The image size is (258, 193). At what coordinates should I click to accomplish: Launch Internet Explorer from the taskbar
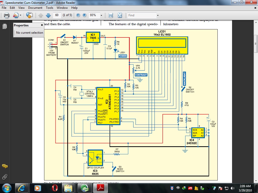21,188
